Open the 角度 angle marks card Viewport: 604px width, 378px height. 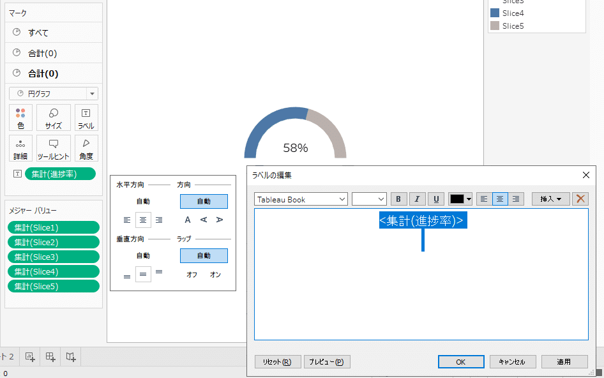tap(86, 148)
